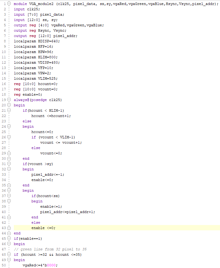Collapse the if(vcount >sy) fold marker

tap(9, 164)
